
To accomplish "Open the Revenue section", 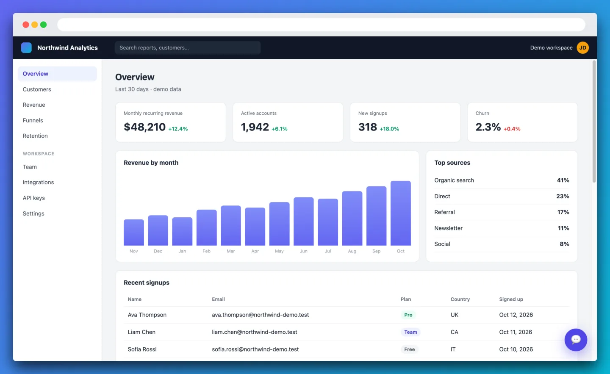I will pos(57,105).
